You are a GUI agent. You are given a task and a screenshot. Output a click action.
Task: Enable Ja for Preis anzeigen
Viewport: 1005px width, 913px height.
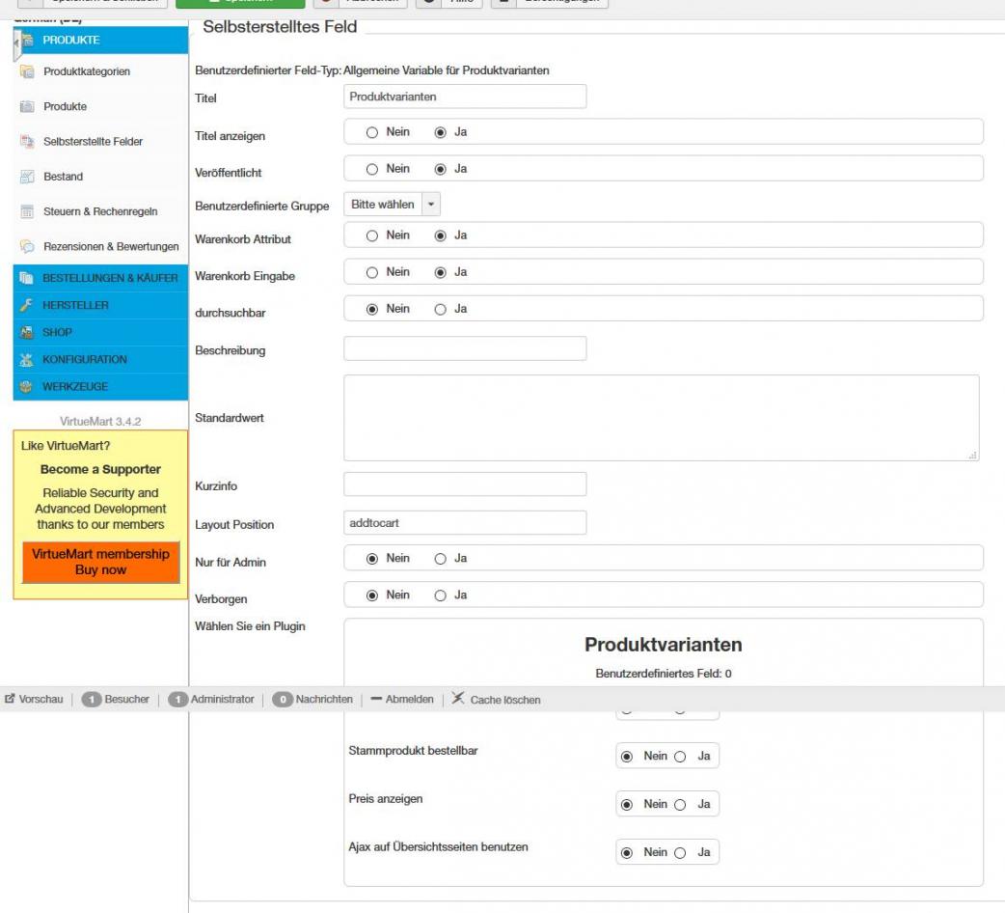click(681, 804)
